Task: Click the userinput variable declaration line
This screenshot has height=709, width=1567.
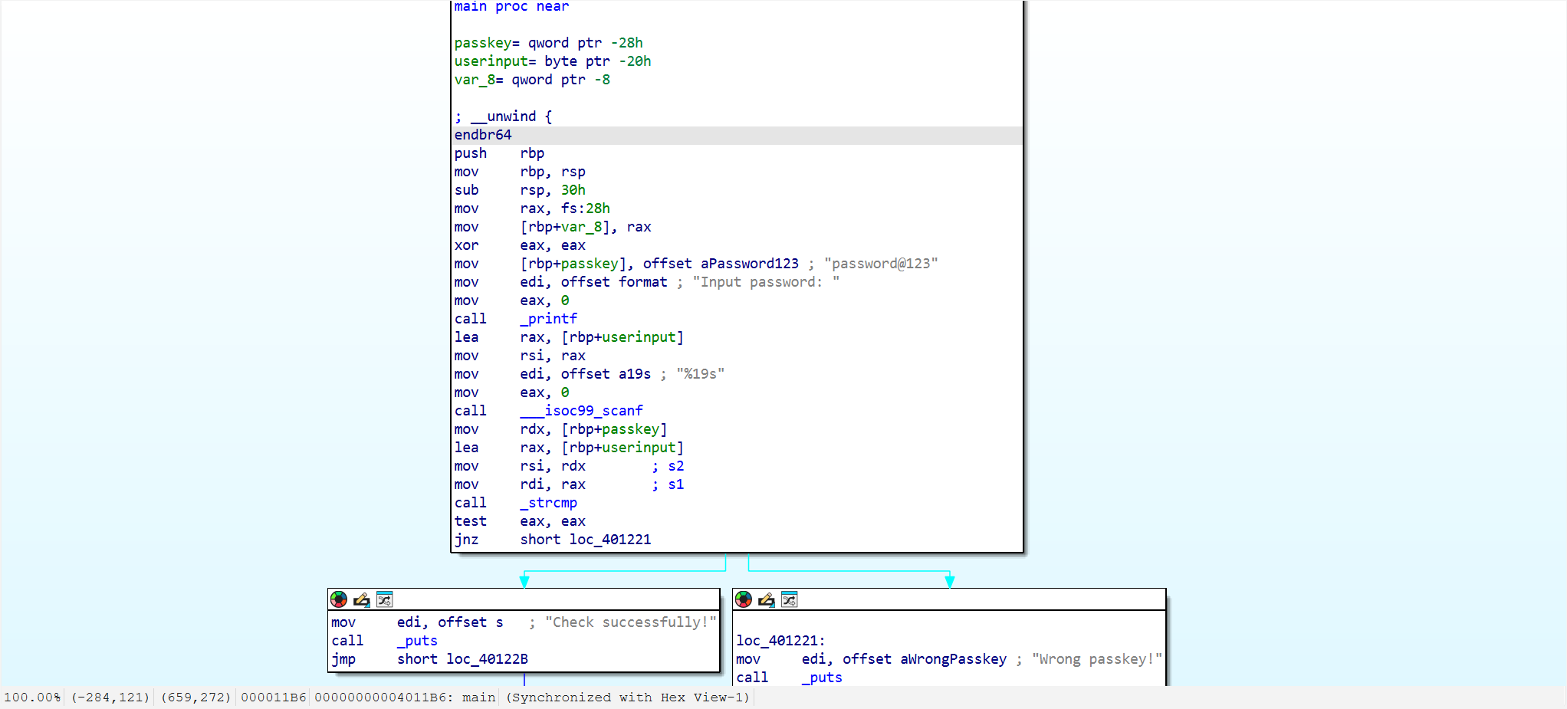Action: coord(552,61)
